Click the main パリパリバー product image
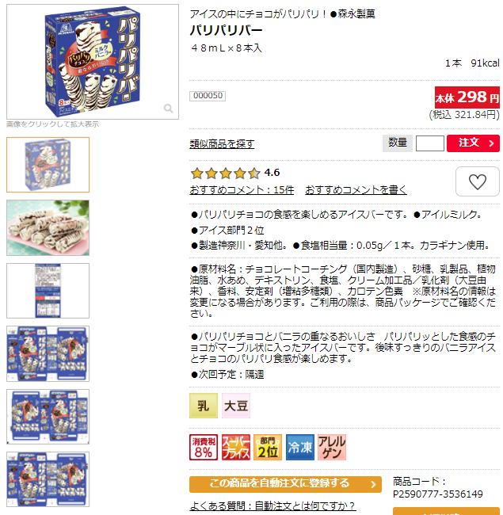Image resolution: width=503 pixels, height=515 pixels. [93, 62]
